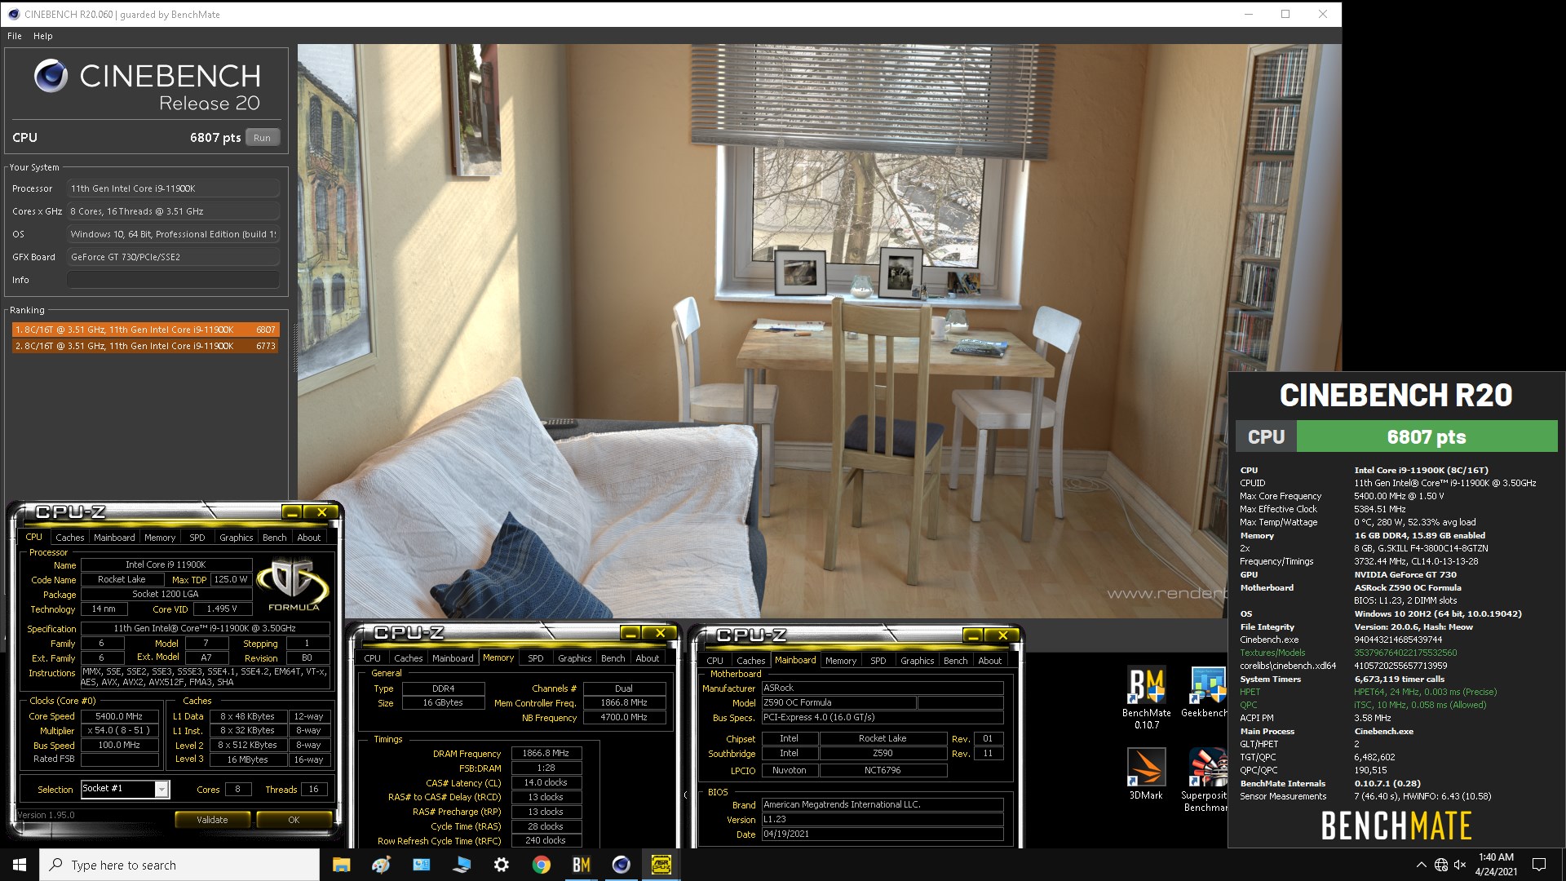Click the Run button for CPU test

tap(262, 138)
